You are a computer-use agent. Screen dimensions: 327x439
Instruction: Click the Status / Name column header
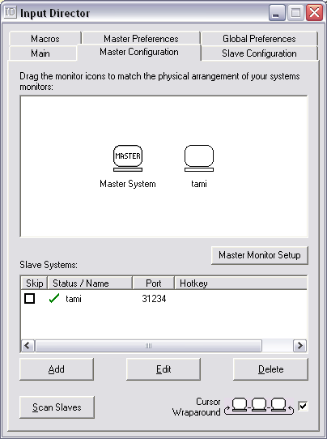(90, 283)
